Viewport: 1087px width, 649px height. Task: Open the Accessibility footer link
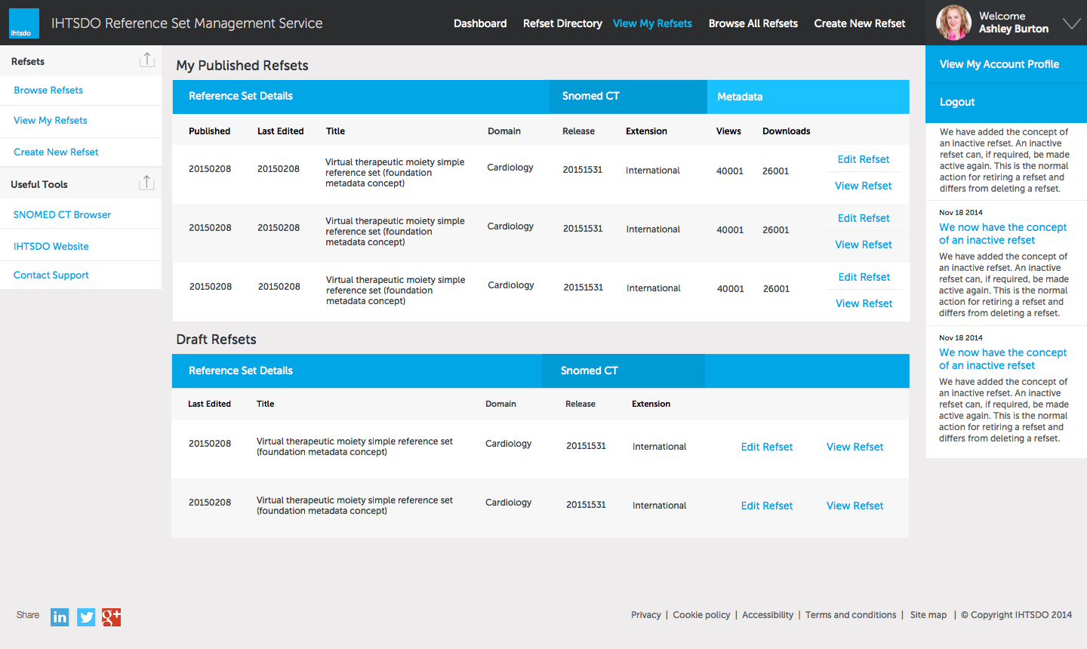pyautogui.click(x=768, y=615)
